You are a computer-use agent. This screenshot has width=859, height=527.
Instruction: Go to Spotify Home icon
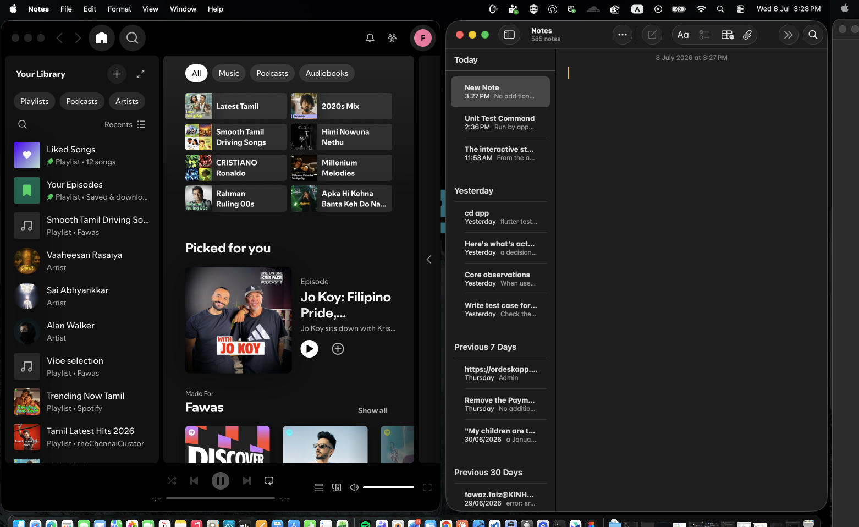click(x=102, y=38)
